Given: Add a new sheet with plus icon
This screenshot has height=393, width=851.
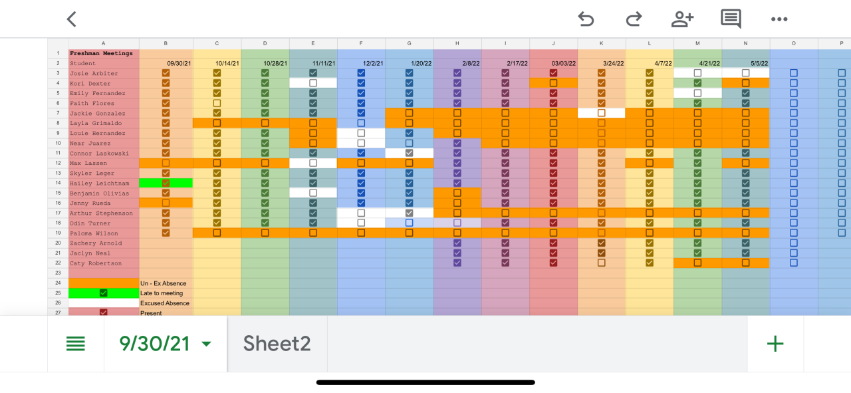Looking at the screenshot, I should [x=775, y=344].
